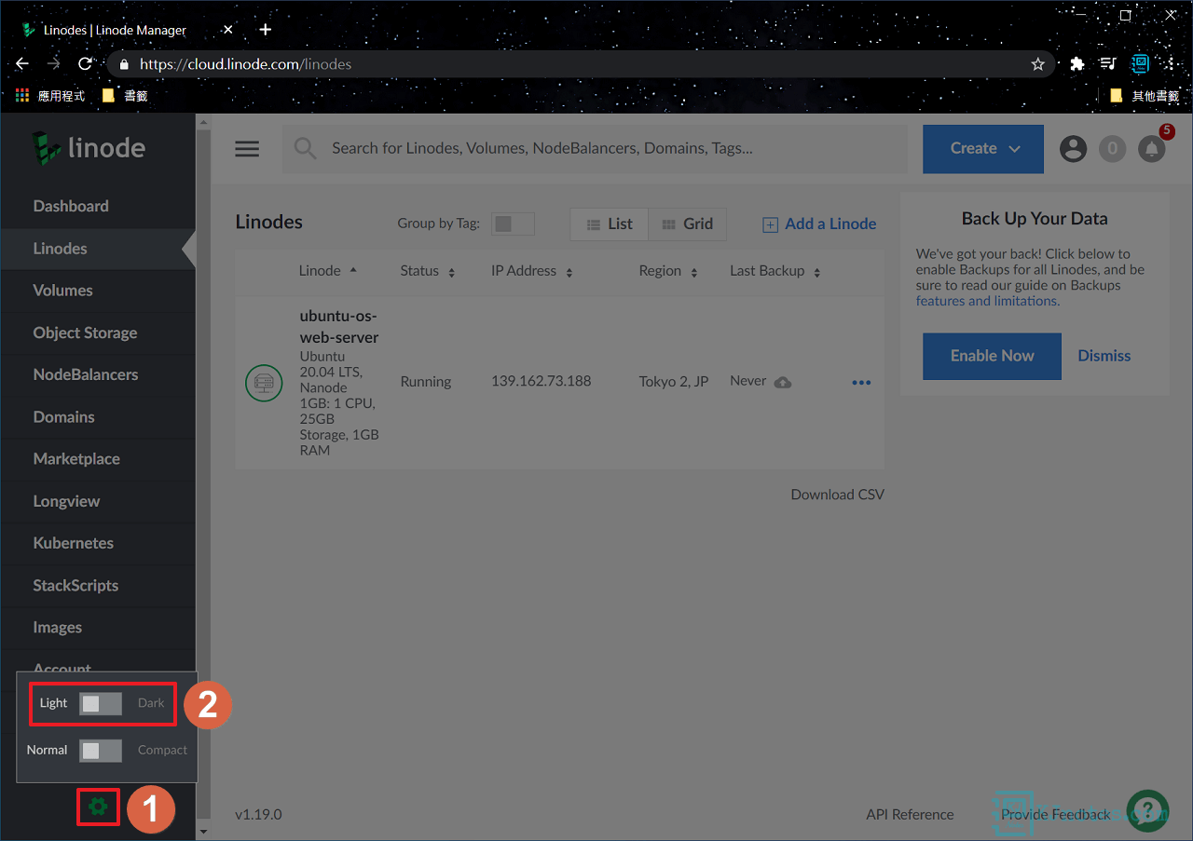The height and width of the screenshot is (841, 1193).
Task: Click the Running status text
Action: [x=426, y=381]
